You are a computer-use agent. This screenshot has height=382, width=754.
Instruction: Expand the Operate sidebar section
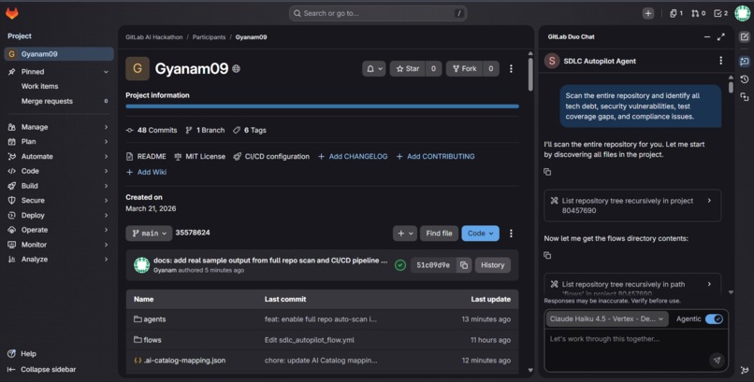pos(59,230)
